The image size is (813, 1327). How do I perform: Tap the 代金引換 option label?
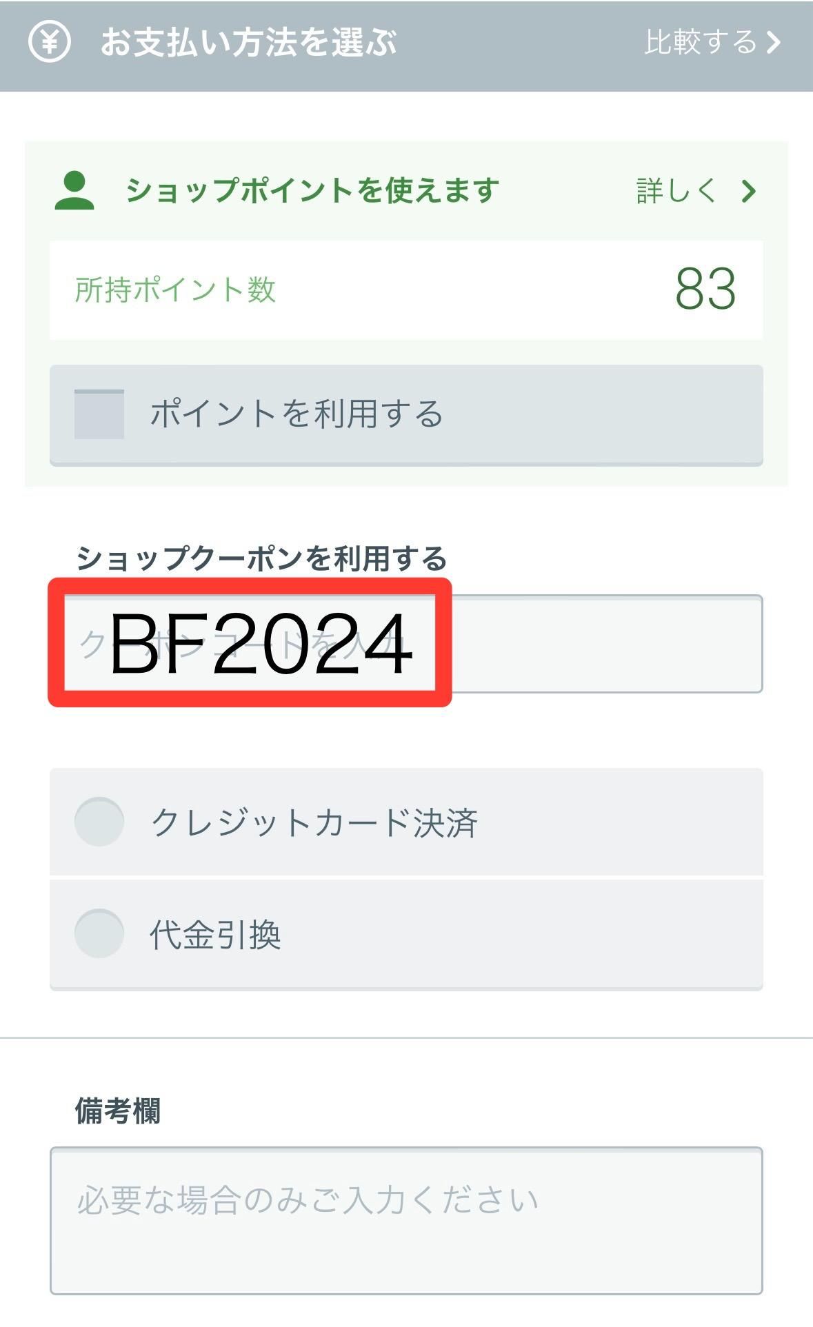click(x=215, y=935)
